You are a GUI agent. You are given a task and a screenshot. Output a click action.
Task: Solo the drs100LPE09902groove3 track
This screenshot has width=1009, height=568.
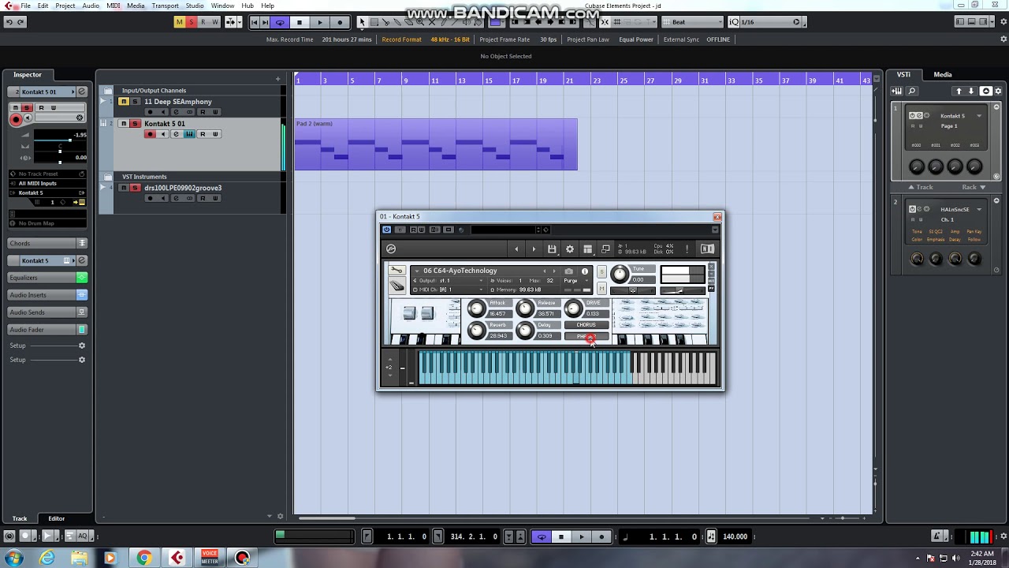click(135, 188)
